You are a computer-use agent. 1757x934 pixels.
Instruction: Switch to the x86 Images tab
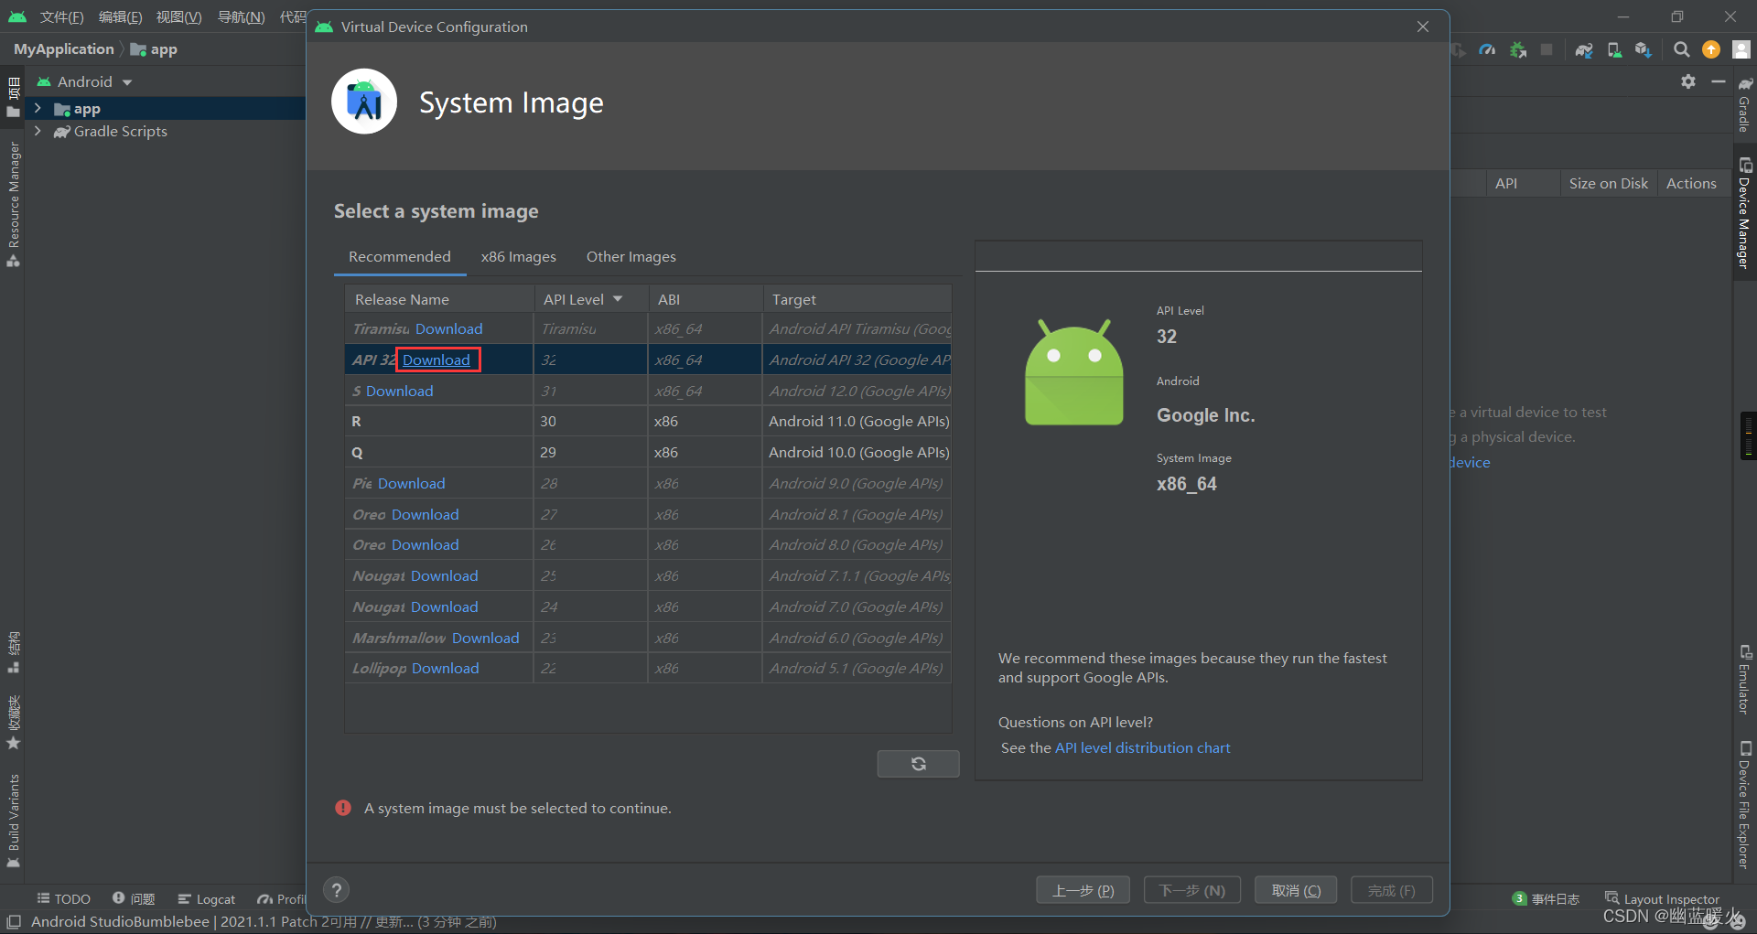click(519, 257)
